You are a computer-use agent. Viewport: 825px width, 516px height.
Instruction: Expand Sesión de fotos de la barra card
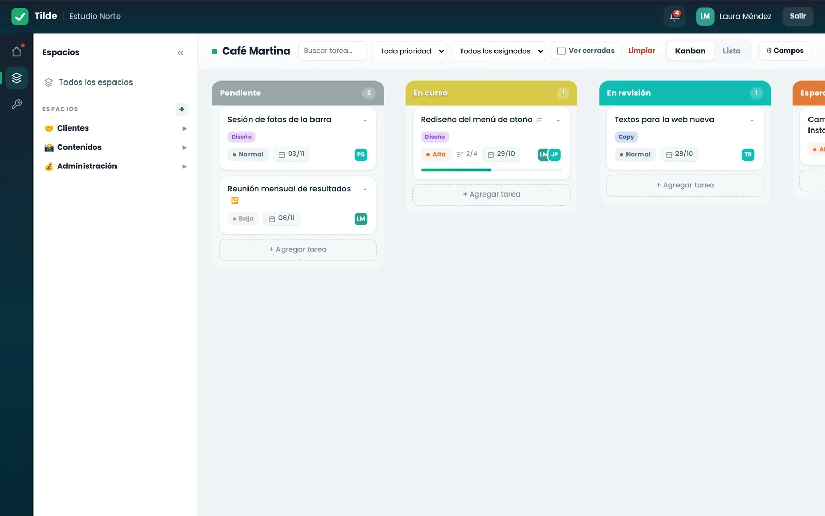tap(365, 120)
